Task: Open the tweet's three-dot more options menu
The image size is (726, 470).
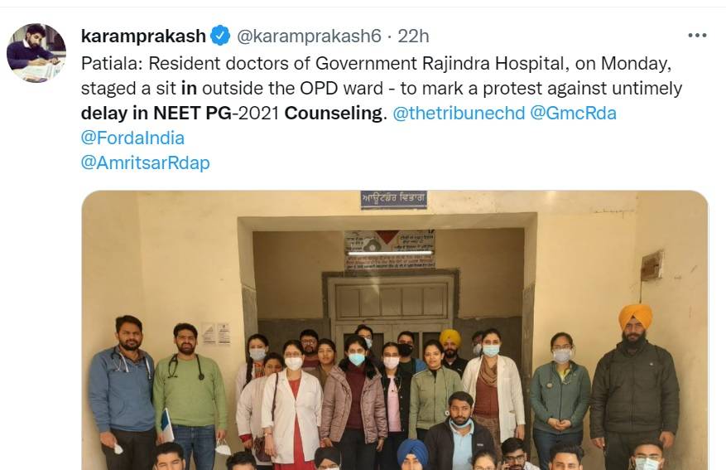Action: coord(697,36)
